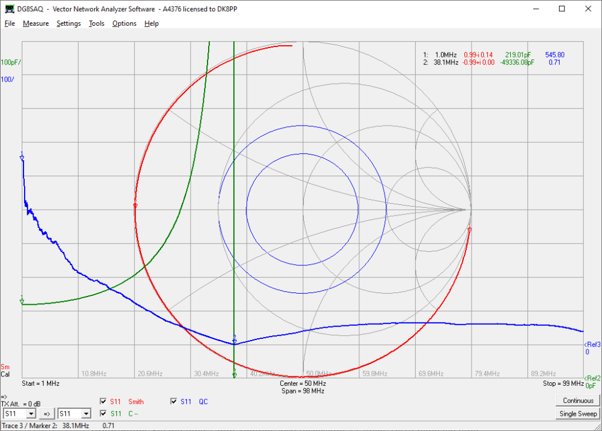The width and height of the screenshot is (602, 431).
Task: Expand the left S11 source dropdown
Action: [31, 414]
